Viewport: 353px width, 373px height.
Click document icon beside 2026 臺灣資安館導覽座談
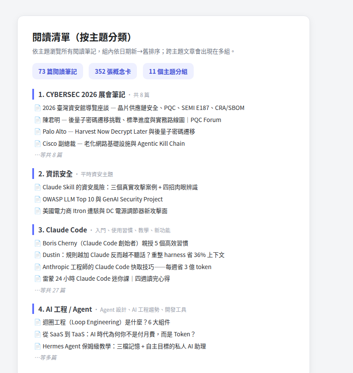[37, 108]
